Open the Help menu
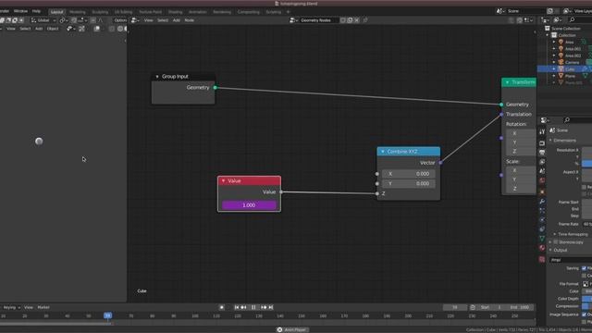The width and height of the screenshot is (592, 333). point(36,11)
